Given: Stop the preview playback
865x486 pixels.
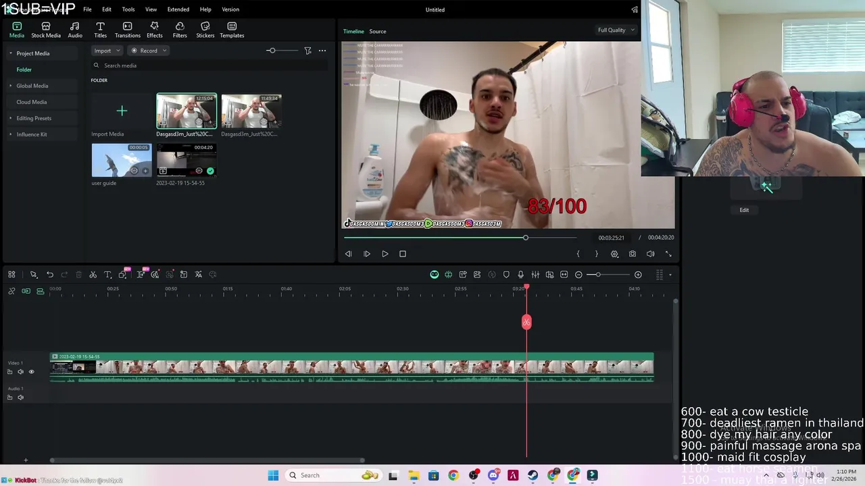Looking at the screenshot, I should click(403, 254).
